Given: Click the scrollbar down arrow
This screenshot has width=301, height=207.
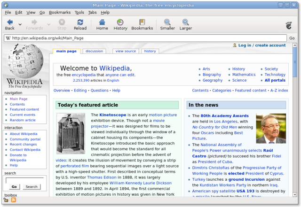Looking at the screenshot, I should tap(295, 194).
